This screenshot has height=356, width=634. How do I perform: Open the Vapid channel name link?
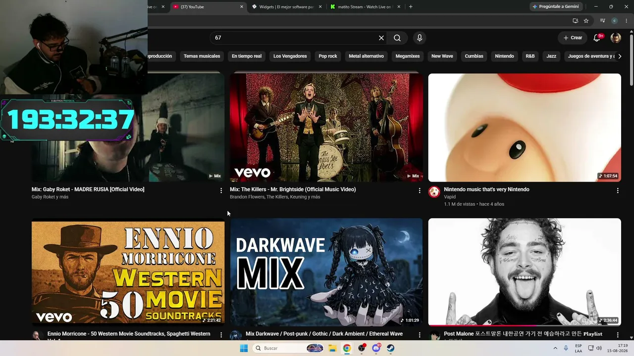[x=450, y=197]
